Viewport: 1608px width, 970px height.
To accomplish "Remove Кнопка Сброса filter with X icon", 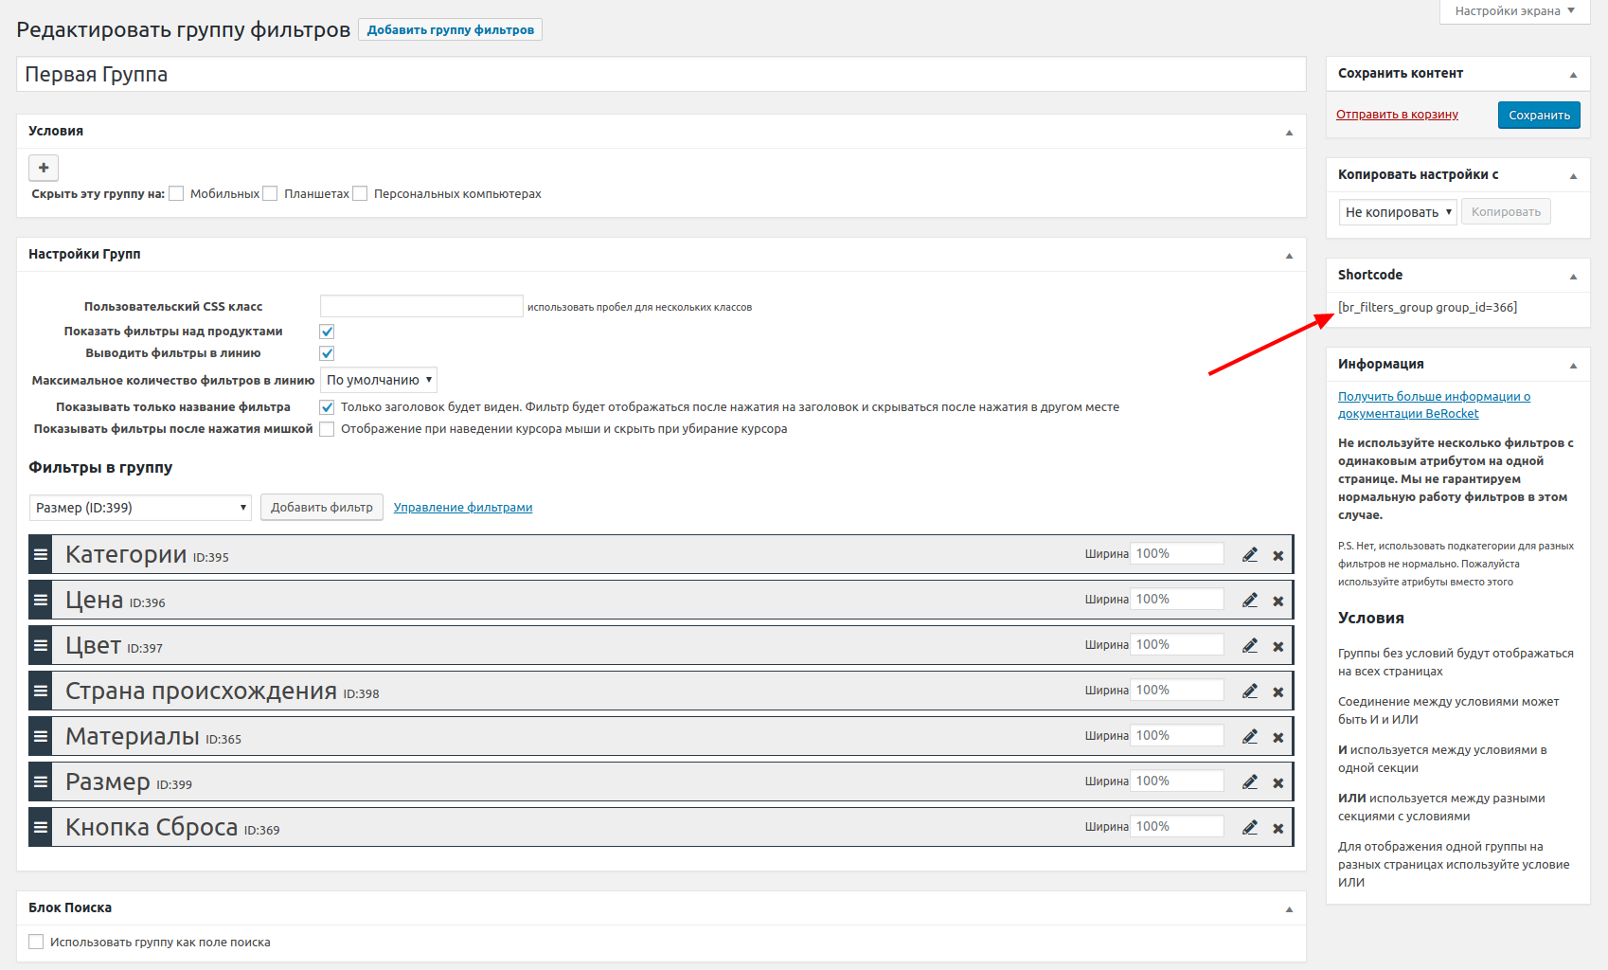I will (x=1277, y=829).
